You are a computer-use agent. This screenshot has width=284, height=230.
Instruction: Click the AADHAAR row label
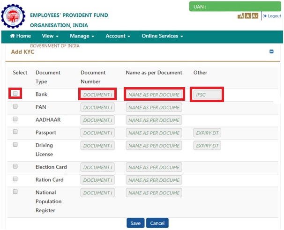click(48, 120)
